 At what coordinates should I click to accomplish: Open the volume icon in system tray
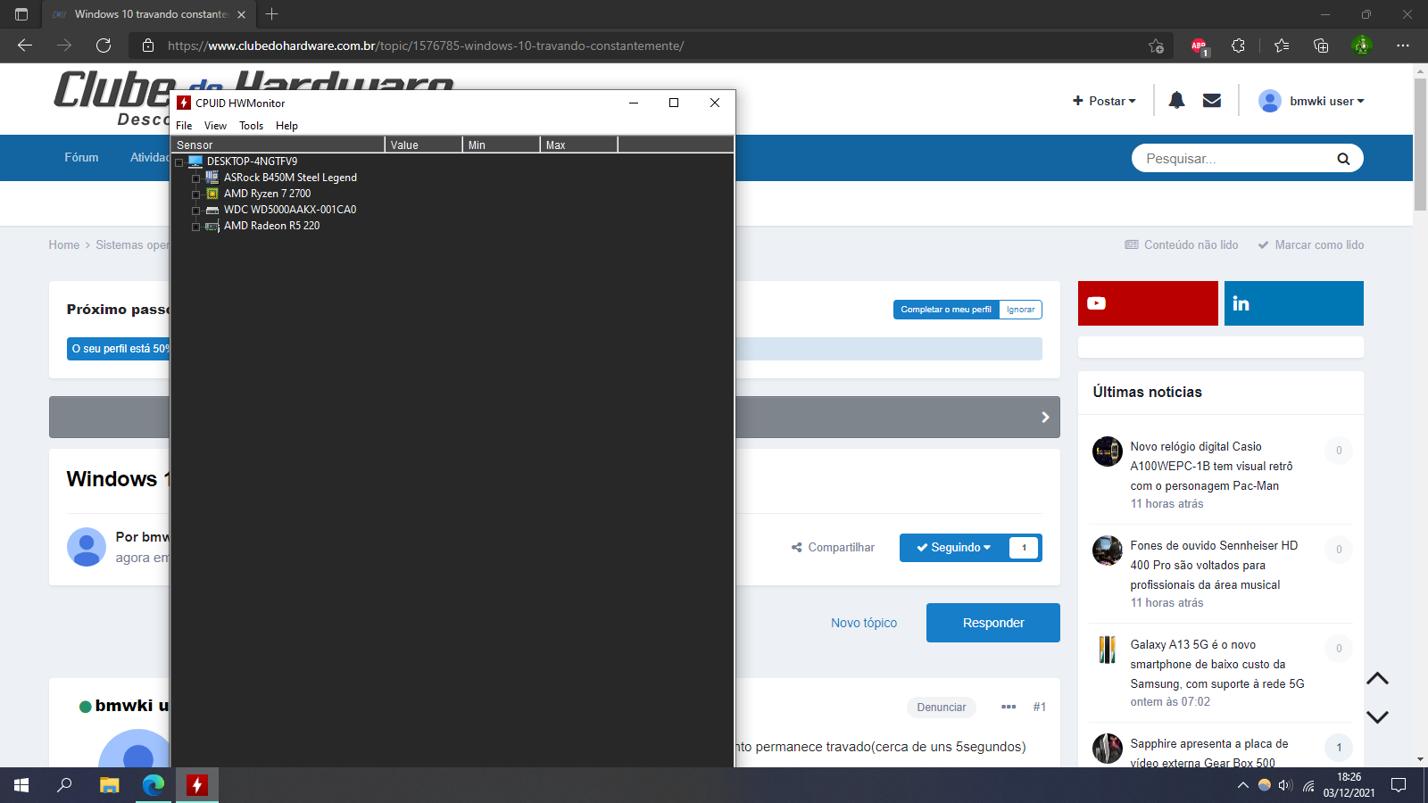(1285, 785)
